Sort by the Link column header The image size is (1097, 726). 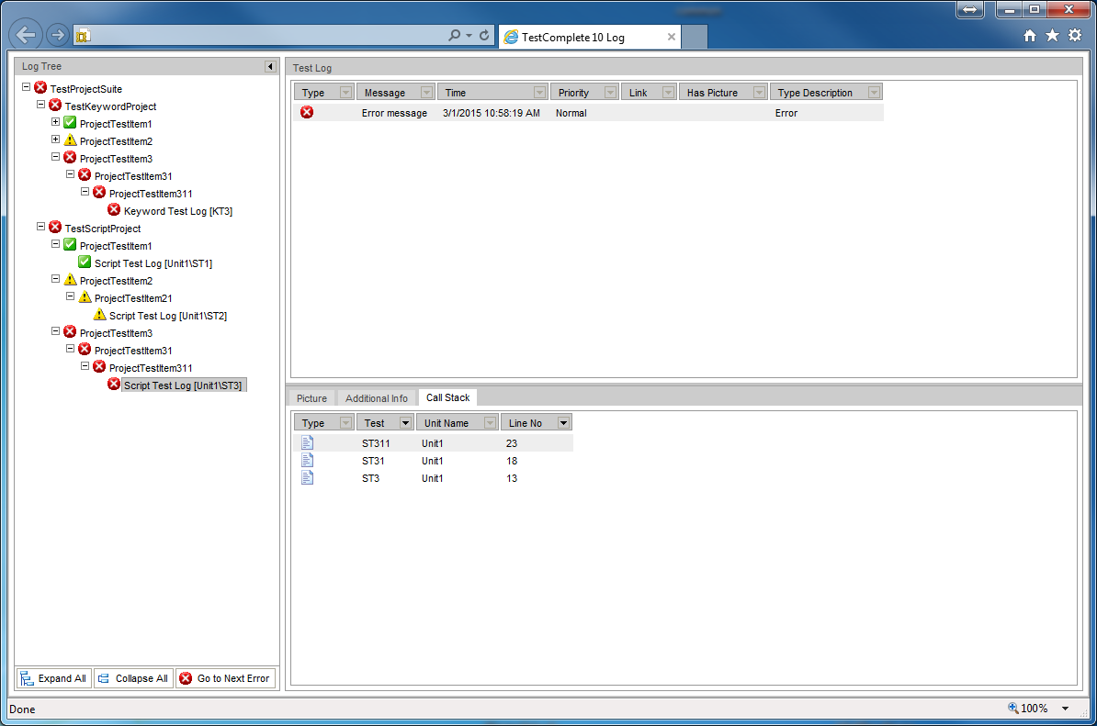[648, 92]
